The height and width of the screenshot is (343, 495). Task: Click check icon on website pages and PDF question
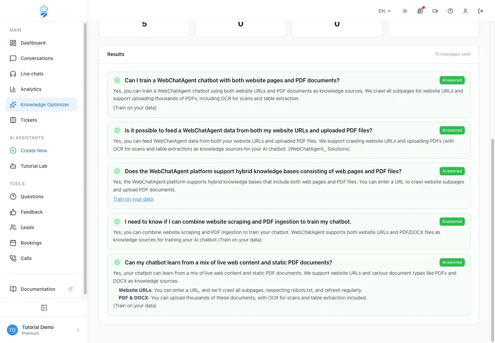tap(117, 80)
